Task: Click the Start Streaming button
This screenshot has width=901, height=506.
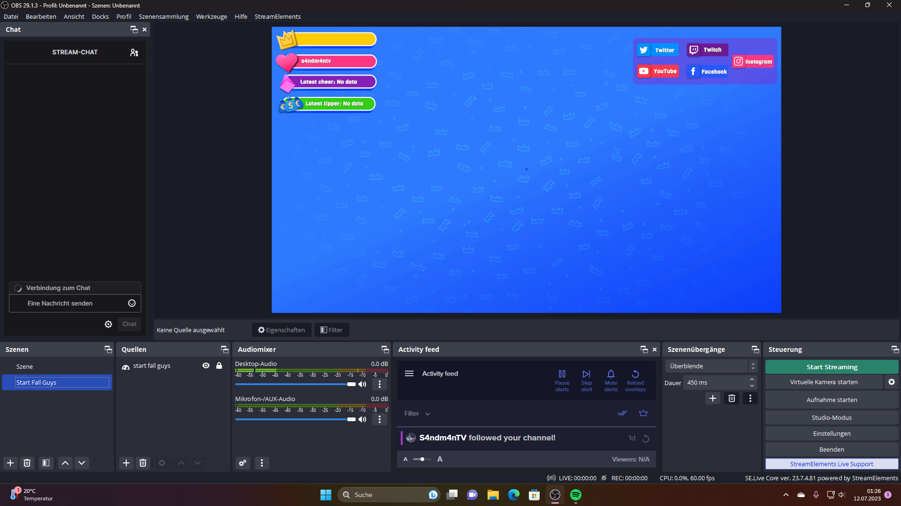Action: click(832, 367)
